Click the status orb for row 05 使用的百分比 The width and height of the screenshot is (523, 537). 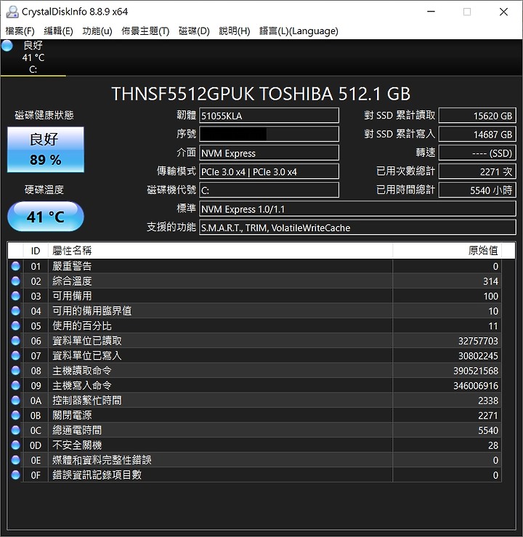click(x=15, y=326)
